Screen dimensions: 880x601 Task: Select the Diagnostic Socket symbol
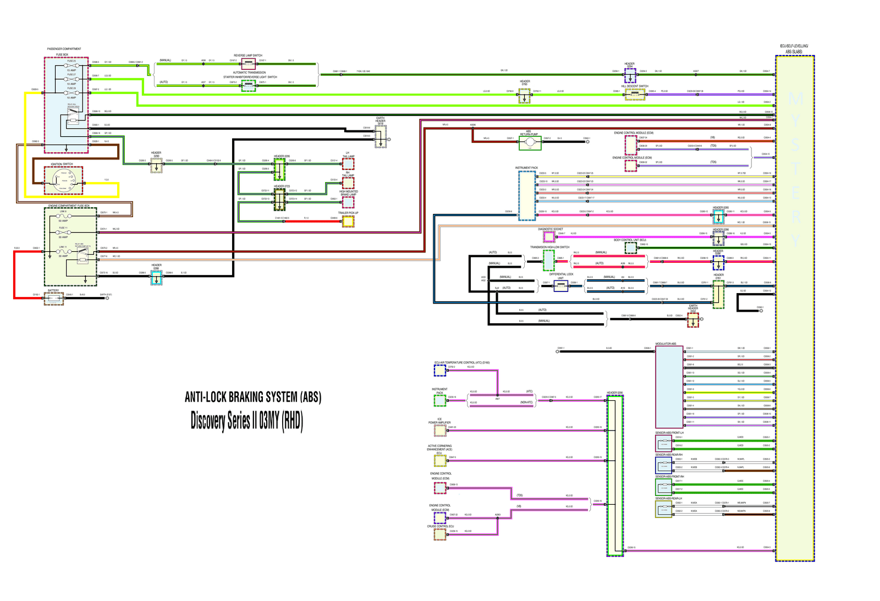coord(549,237)
